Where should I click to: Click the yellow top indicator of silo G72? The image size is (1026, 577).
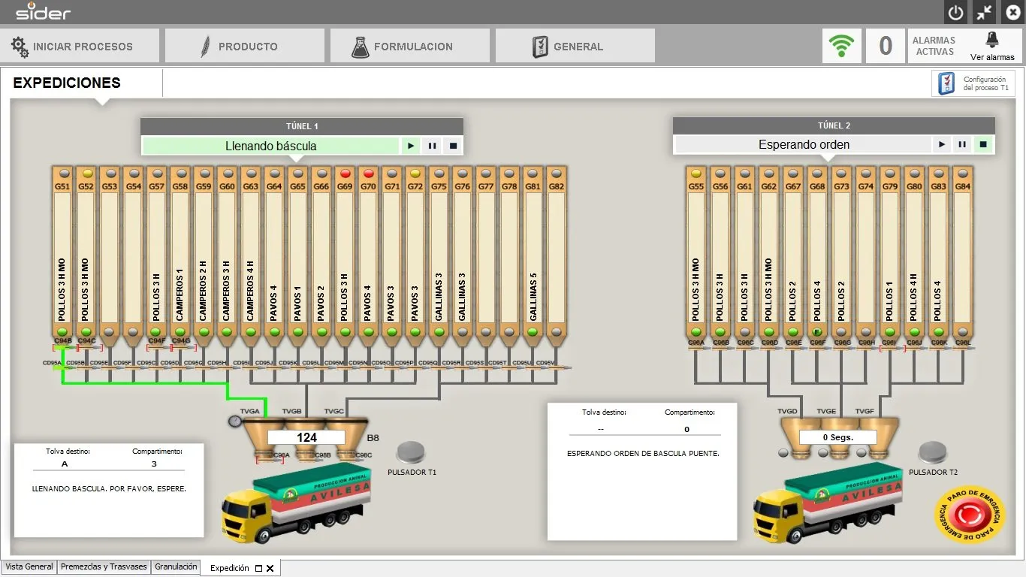415,174
